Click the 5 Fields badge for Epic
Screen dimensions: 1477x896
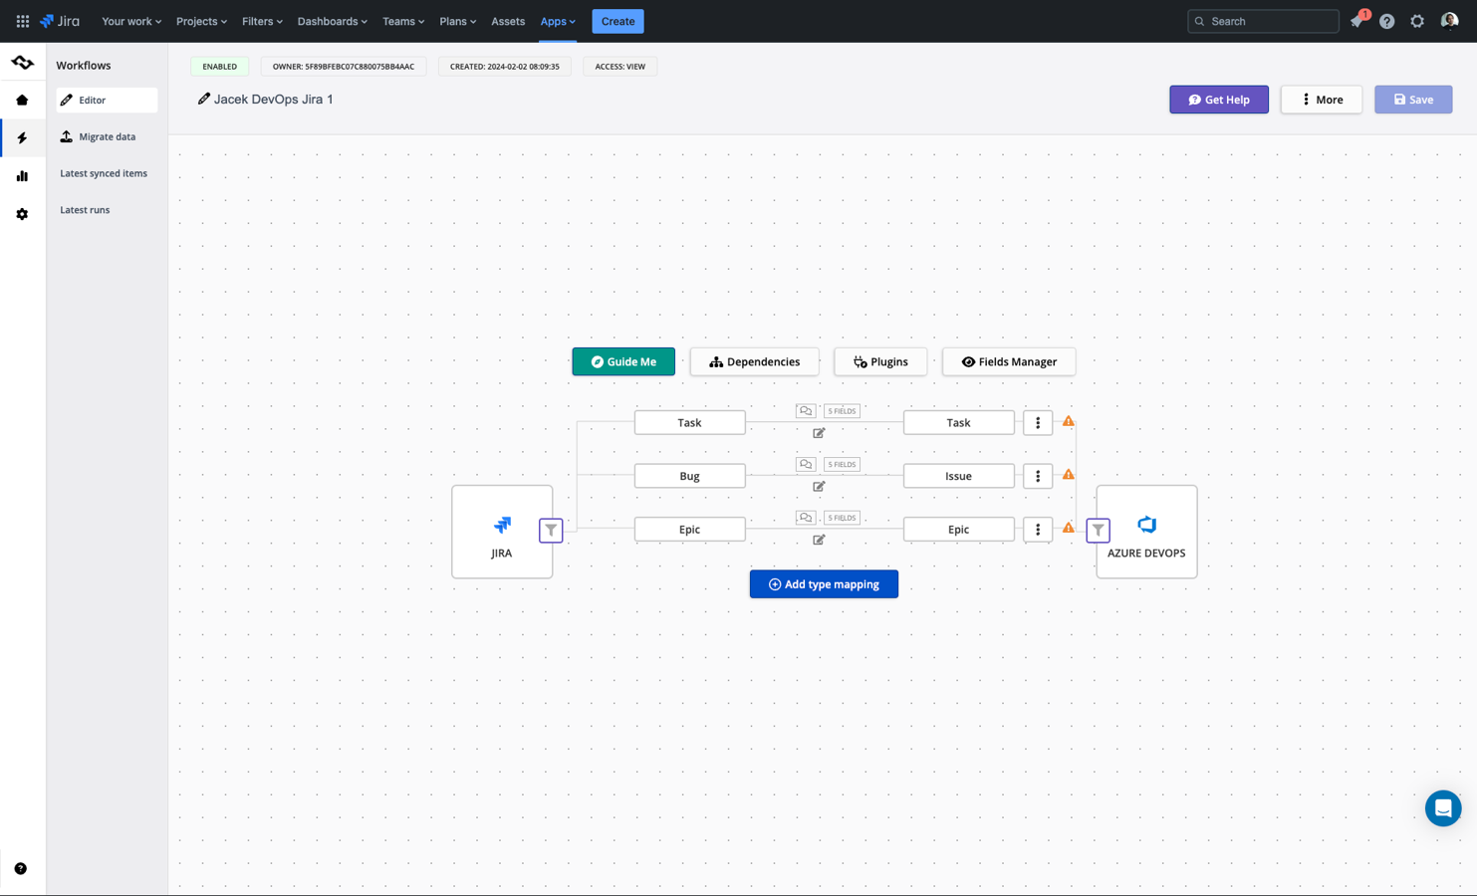[x=842, y=518]
